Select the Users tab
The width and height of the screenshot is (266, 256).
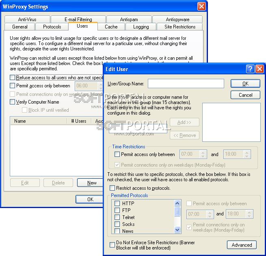tap(83, 26)
